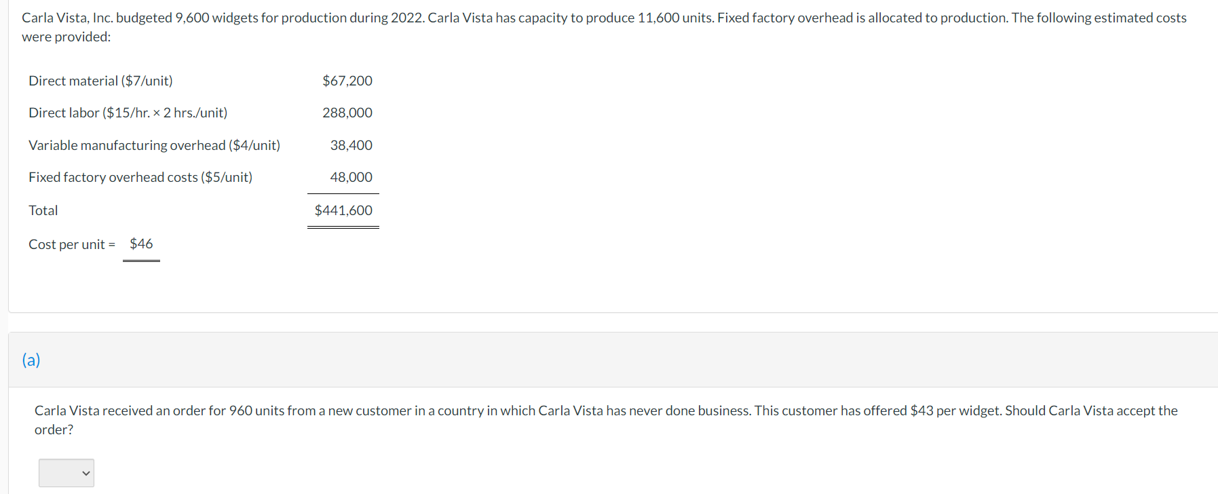Click the dropdown's chevron arrow
This screenshot has height=494, width=1218.
(x=86, y=473)
